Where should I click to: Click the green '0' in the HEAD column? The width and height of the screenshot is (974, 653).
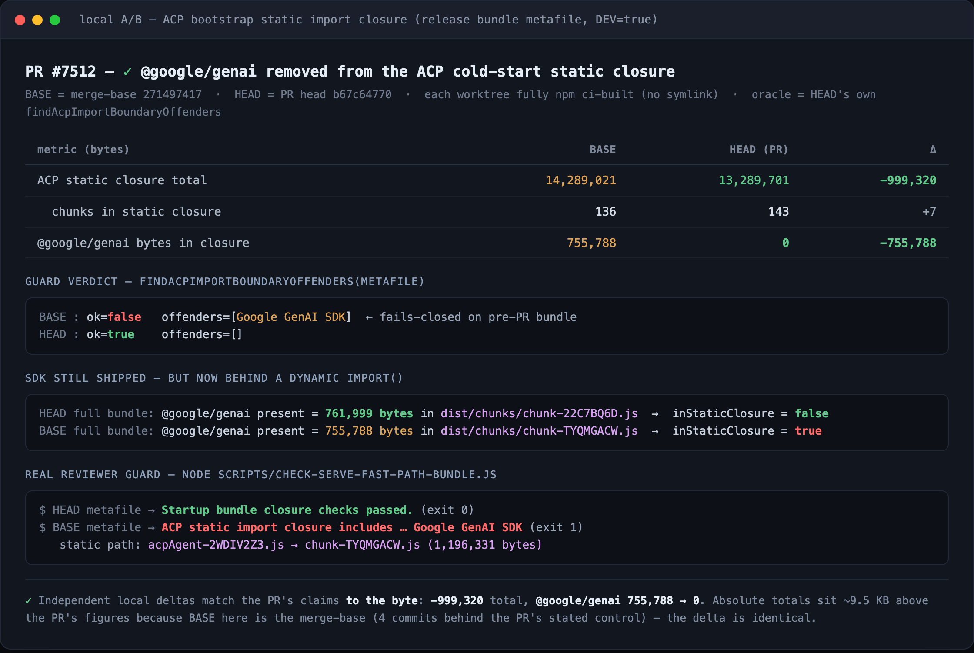[x=786, y=243]
